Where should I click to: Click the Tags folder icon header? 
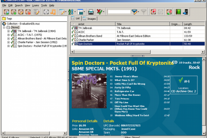pos(4,19)
